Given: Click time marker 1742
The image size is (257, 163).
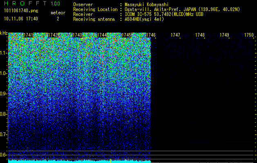Looking at the screenshot, I should (53, 35).
